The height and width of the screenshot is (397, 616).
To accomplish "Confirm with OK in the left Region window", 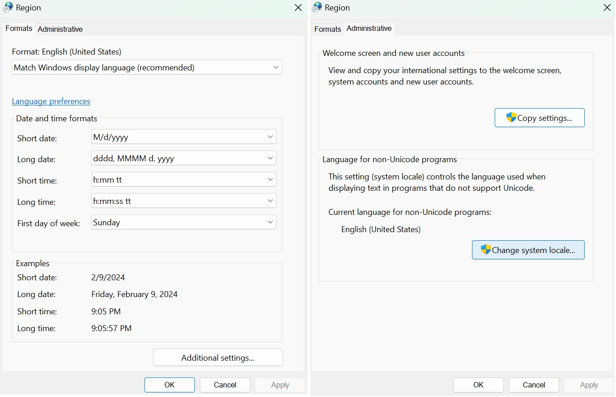I will 169,385.
